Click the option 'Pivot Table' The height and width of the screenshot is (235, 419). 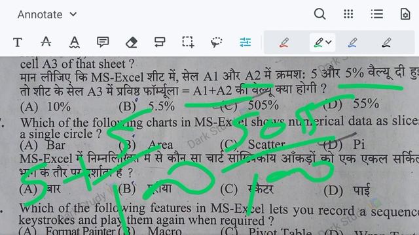coord(280,231)
